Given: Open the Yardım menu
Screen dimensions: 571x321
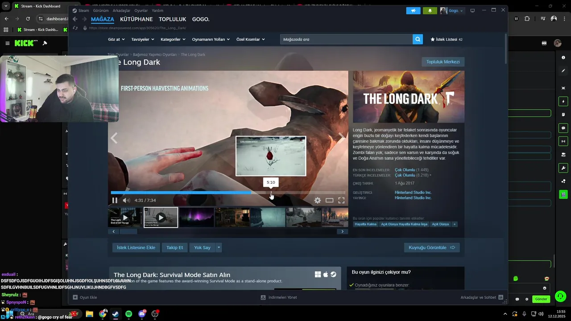Looking at the screenshot, I should (157, 10).
